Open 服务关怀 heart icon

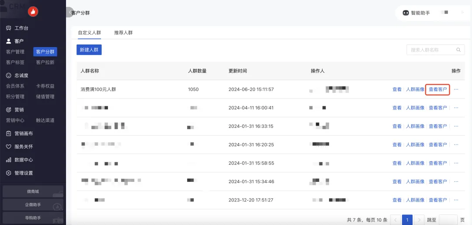click(8, 147)
